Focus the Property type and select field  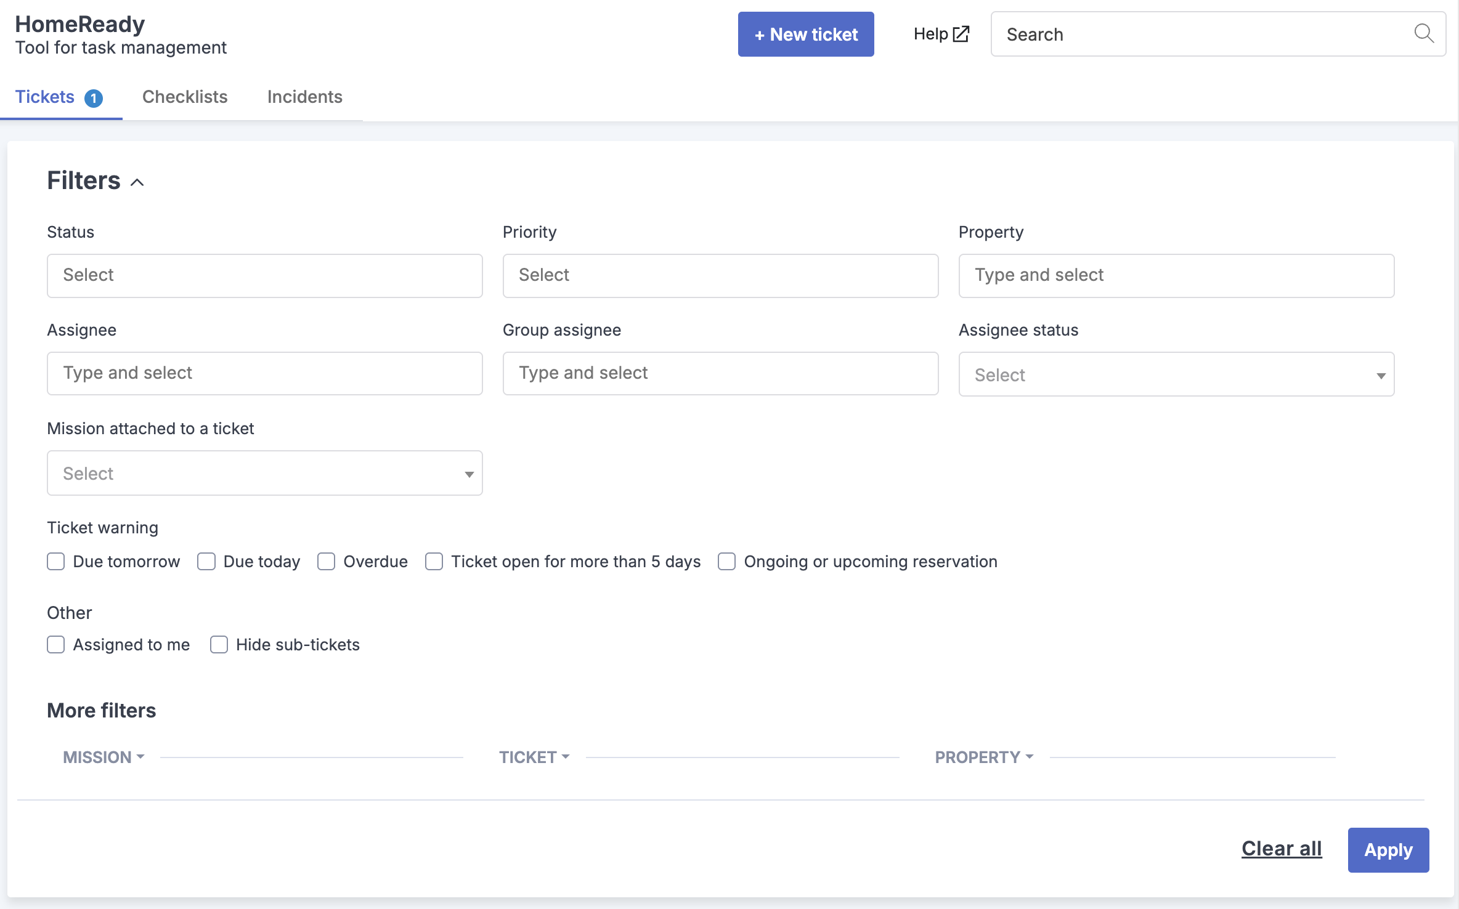pyautogui.click(x=1177, y=275)
